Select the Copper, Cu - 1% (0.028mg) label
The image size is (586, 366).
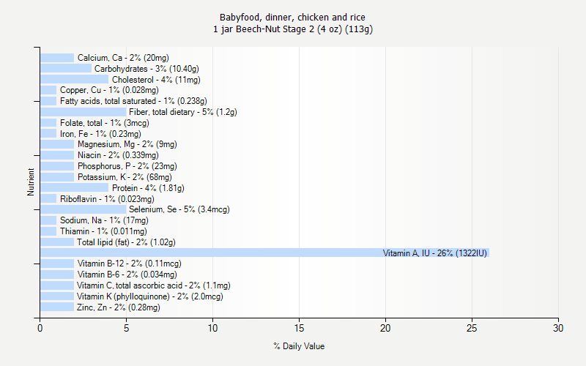(x=109, y=90)
